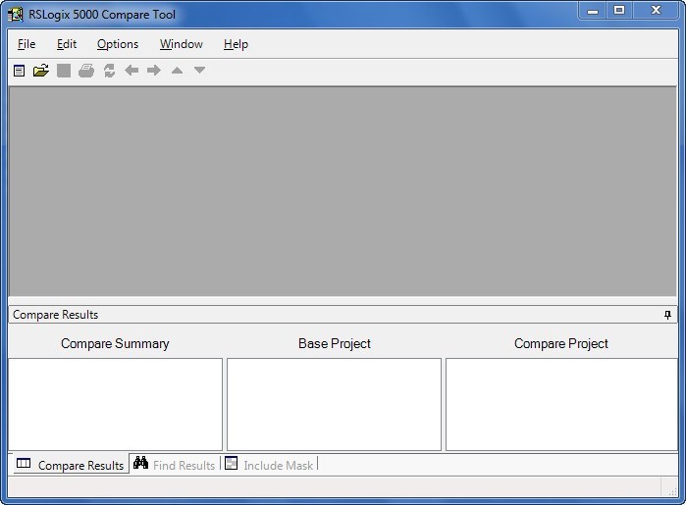Open the Edit menu
The width and height of the screenshot is (686, 505).
point(67,44)
